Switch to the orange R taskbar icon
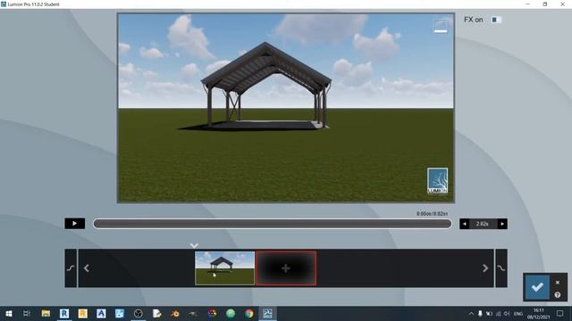The width and height of the screenshot is (572, 321). pos(83,313)
